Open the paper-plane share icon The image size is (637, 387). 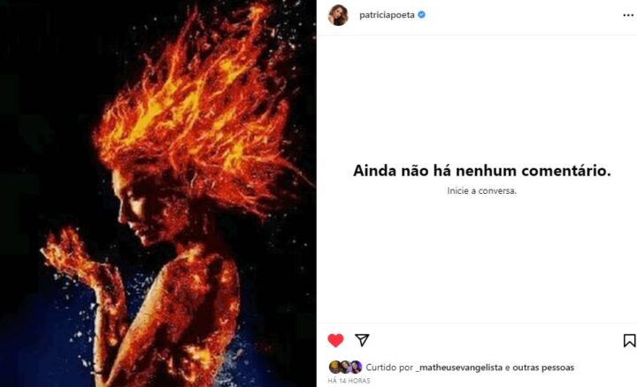coord(362,340)
